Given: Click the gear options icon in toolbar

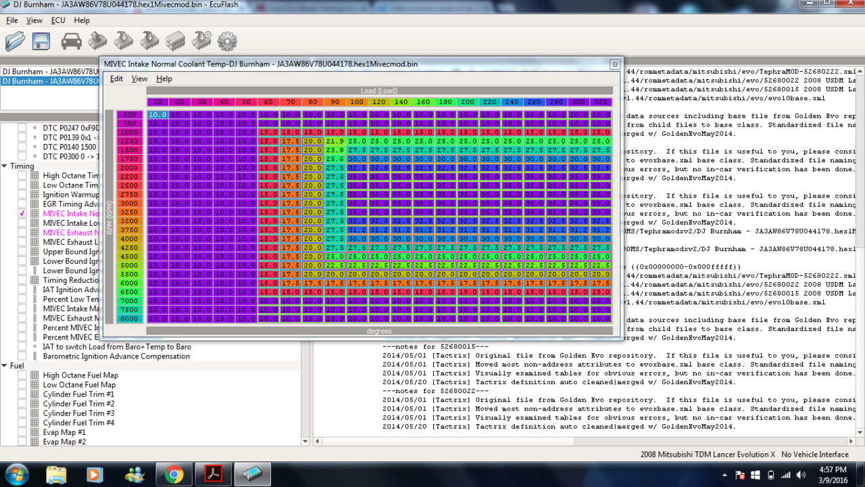Looking at the screenshot, I should [227, 41].
